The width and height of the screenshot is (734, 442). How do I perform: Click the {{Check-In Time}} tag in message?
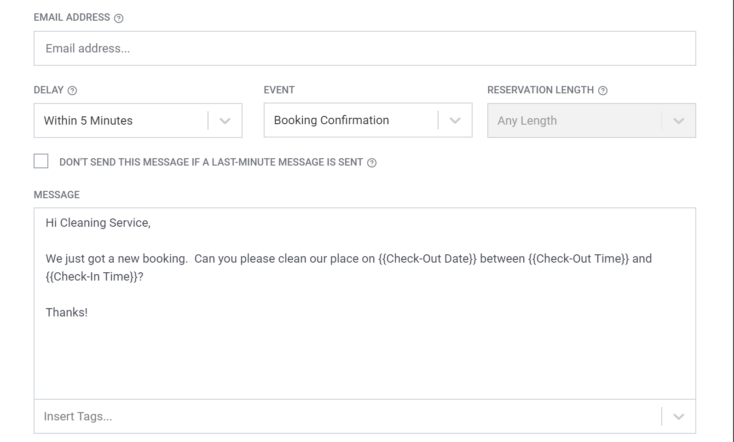pos(92,276)
